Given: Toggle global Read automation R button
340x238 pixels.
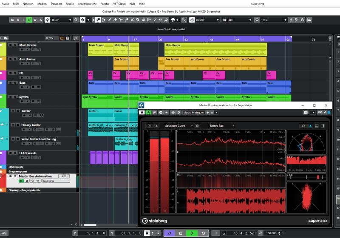Looking at the screenshot, I should (29, 20).
